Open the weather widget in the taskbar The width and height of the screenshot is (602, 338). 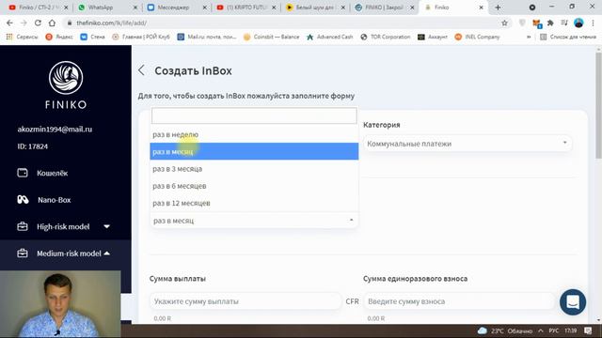tap(505, 330)
